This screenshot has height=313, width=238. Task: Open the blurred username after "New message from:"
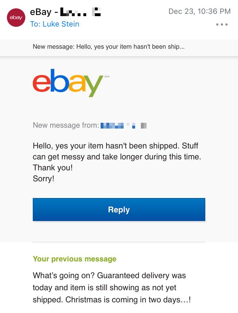click(124, 125)
